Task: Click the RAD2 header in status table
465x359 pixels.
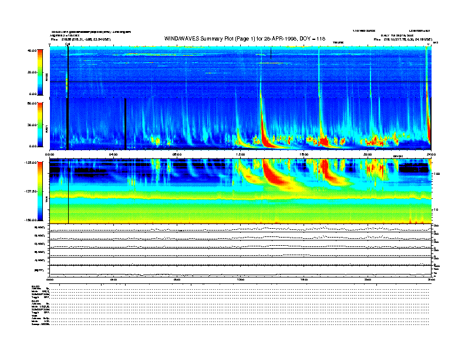Action: 35,286
